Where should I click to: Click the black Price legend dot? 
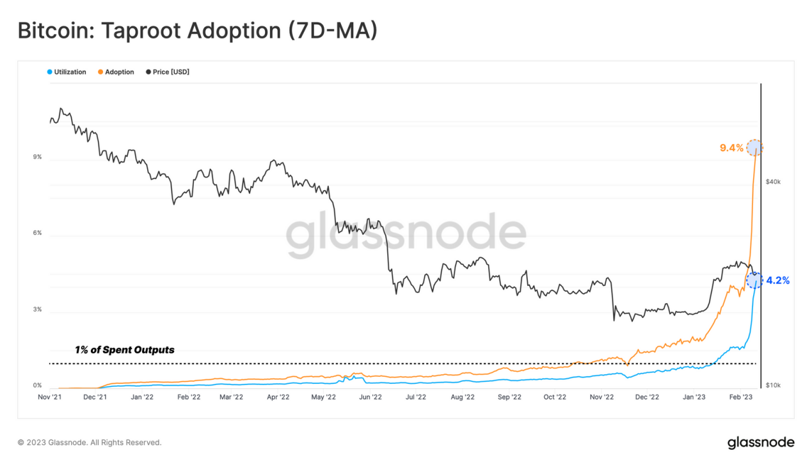pyautogui.click(x=148, y=72)
